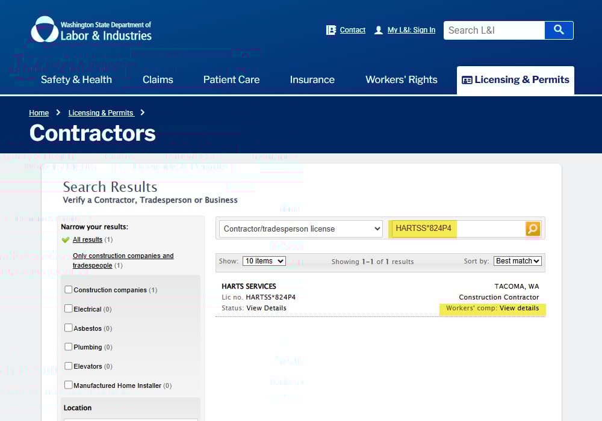This screenshot has height=421, width=602.
Task: Enable the Electrical filter checkbox
Action: tap(69, 309)
